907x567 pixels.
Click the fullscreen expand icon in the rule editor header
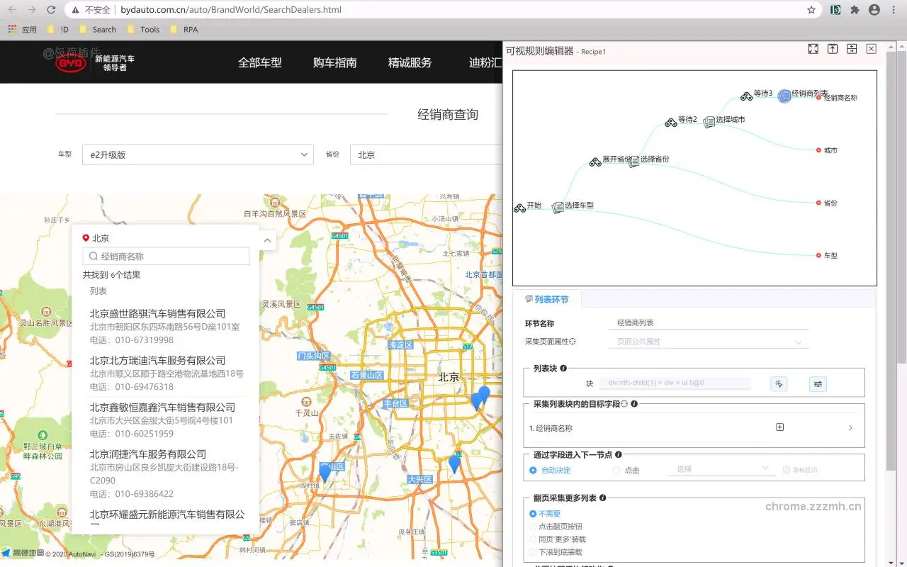(x=813, y=49)
